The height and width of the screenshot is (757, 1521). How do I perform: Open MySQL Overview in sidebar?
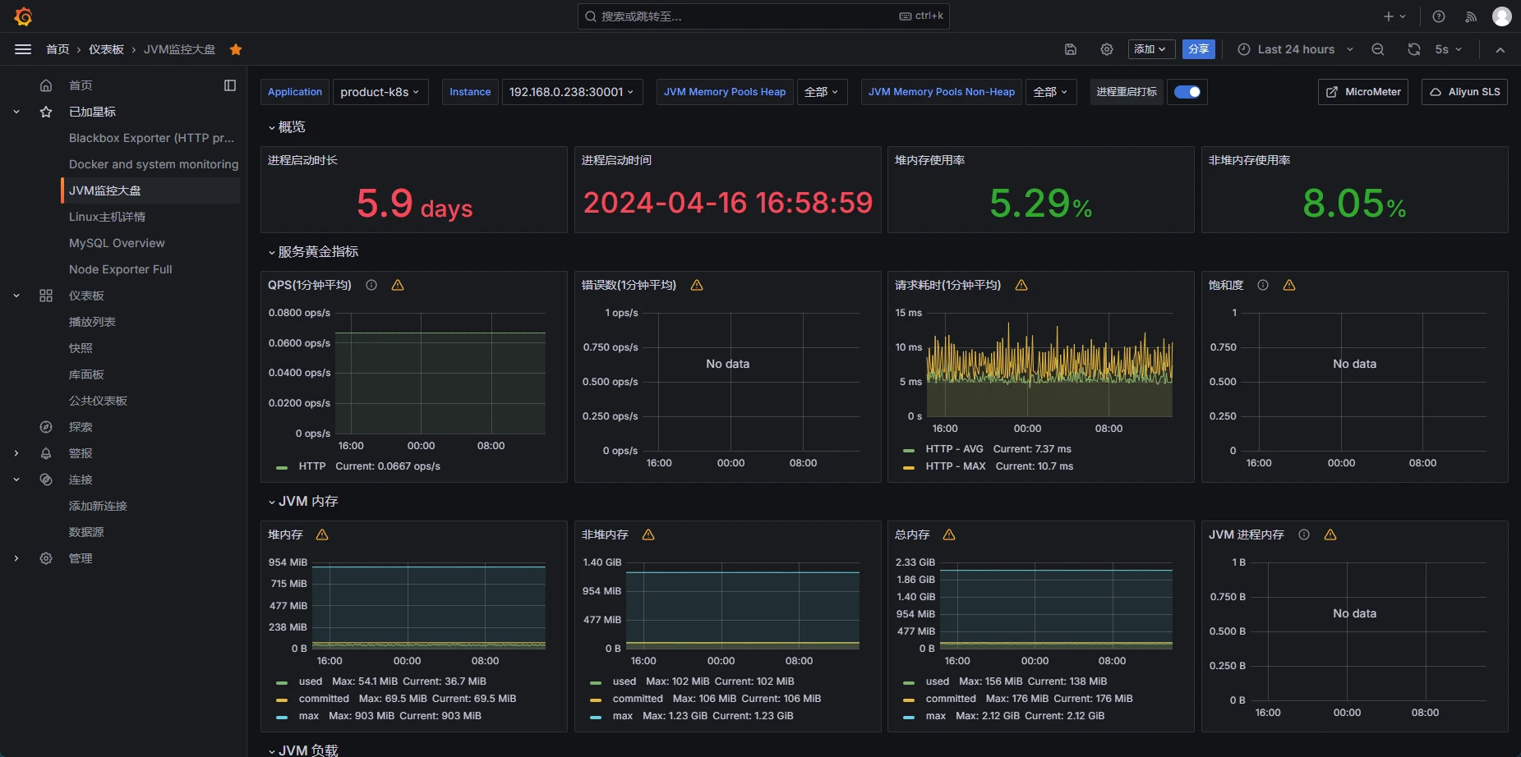pyautogui.click(x=117, y=243)
